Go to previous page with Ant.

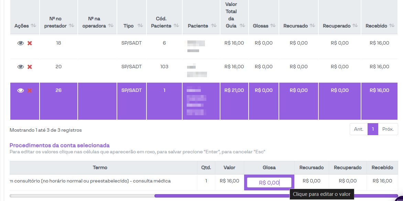[359, 129]
